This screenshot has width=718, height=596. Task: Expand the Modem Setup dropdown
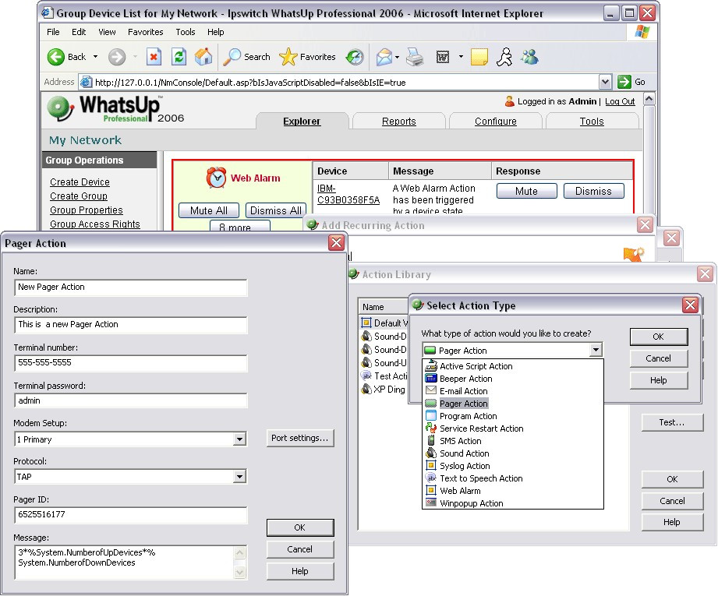(x=239, y=439)
